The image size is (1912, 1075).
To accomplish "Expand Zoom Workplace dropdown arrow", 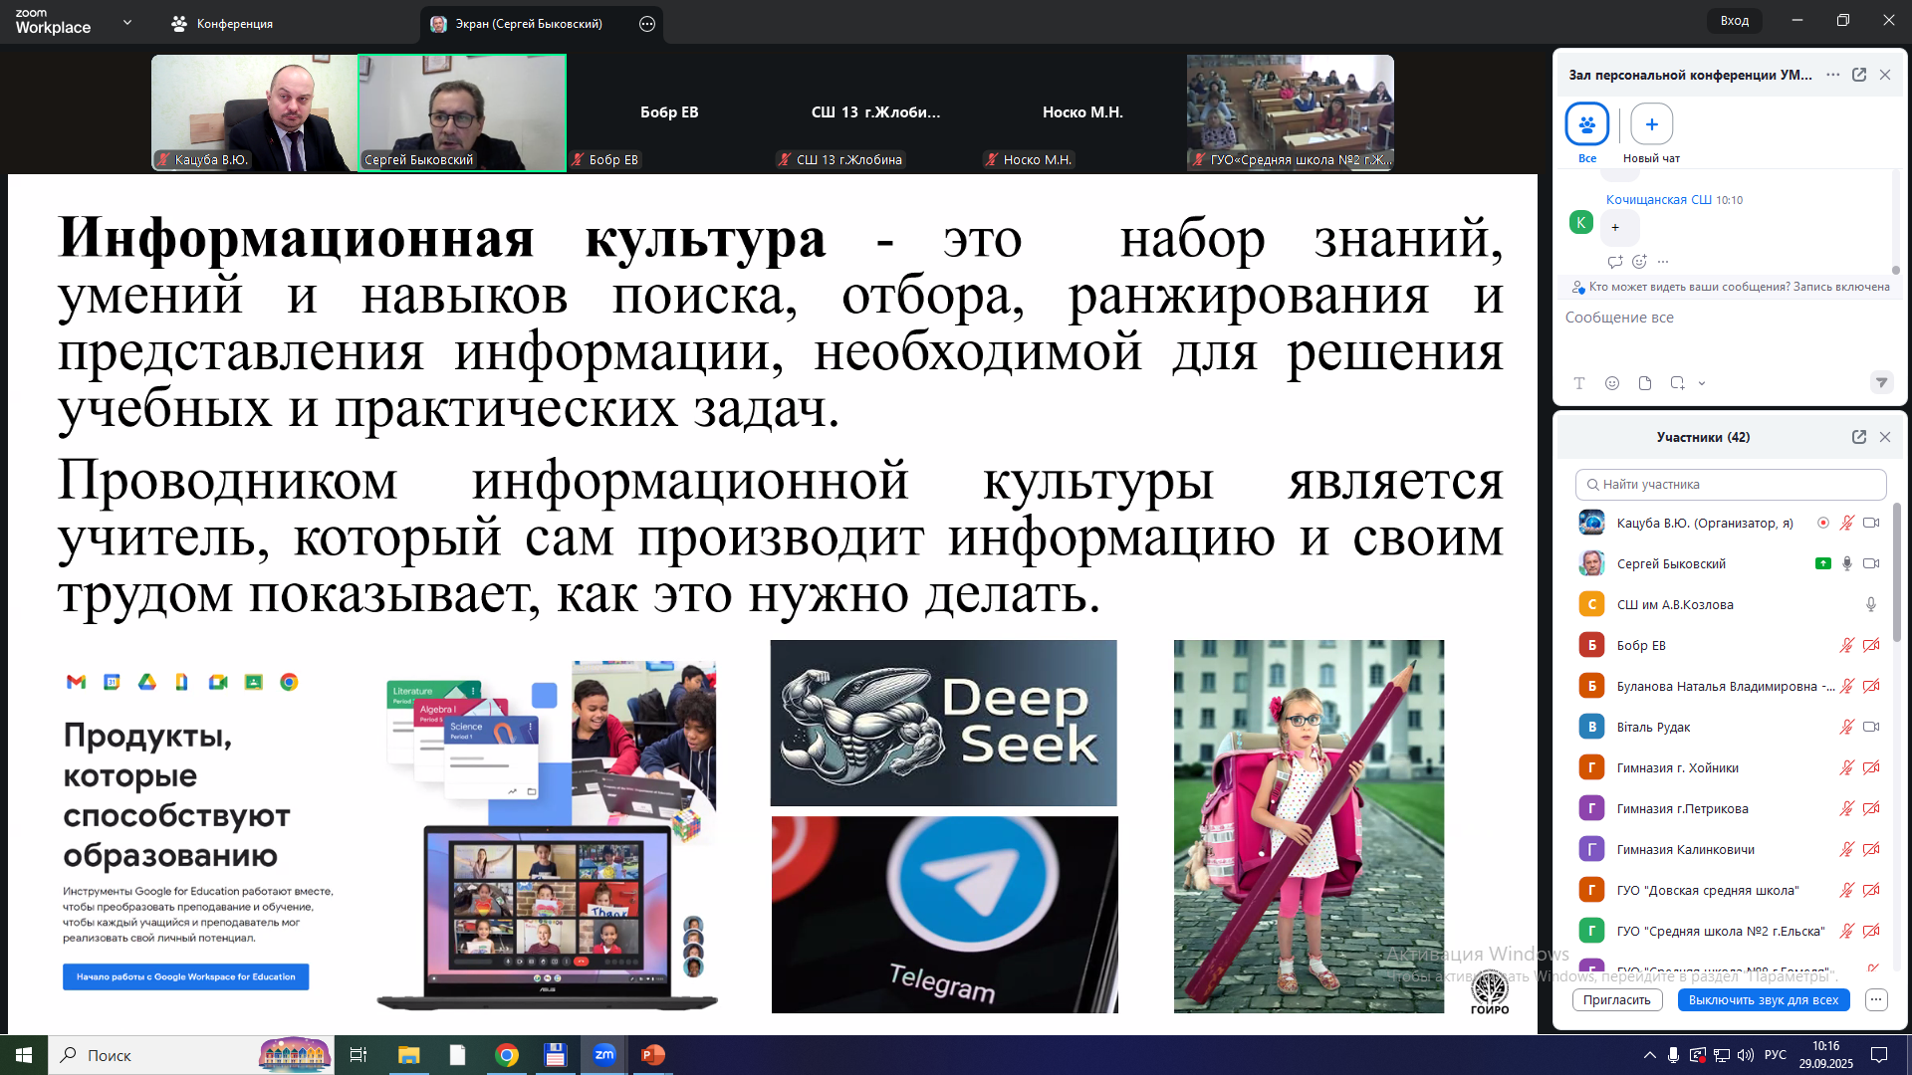I will click(x=127, y=22).
